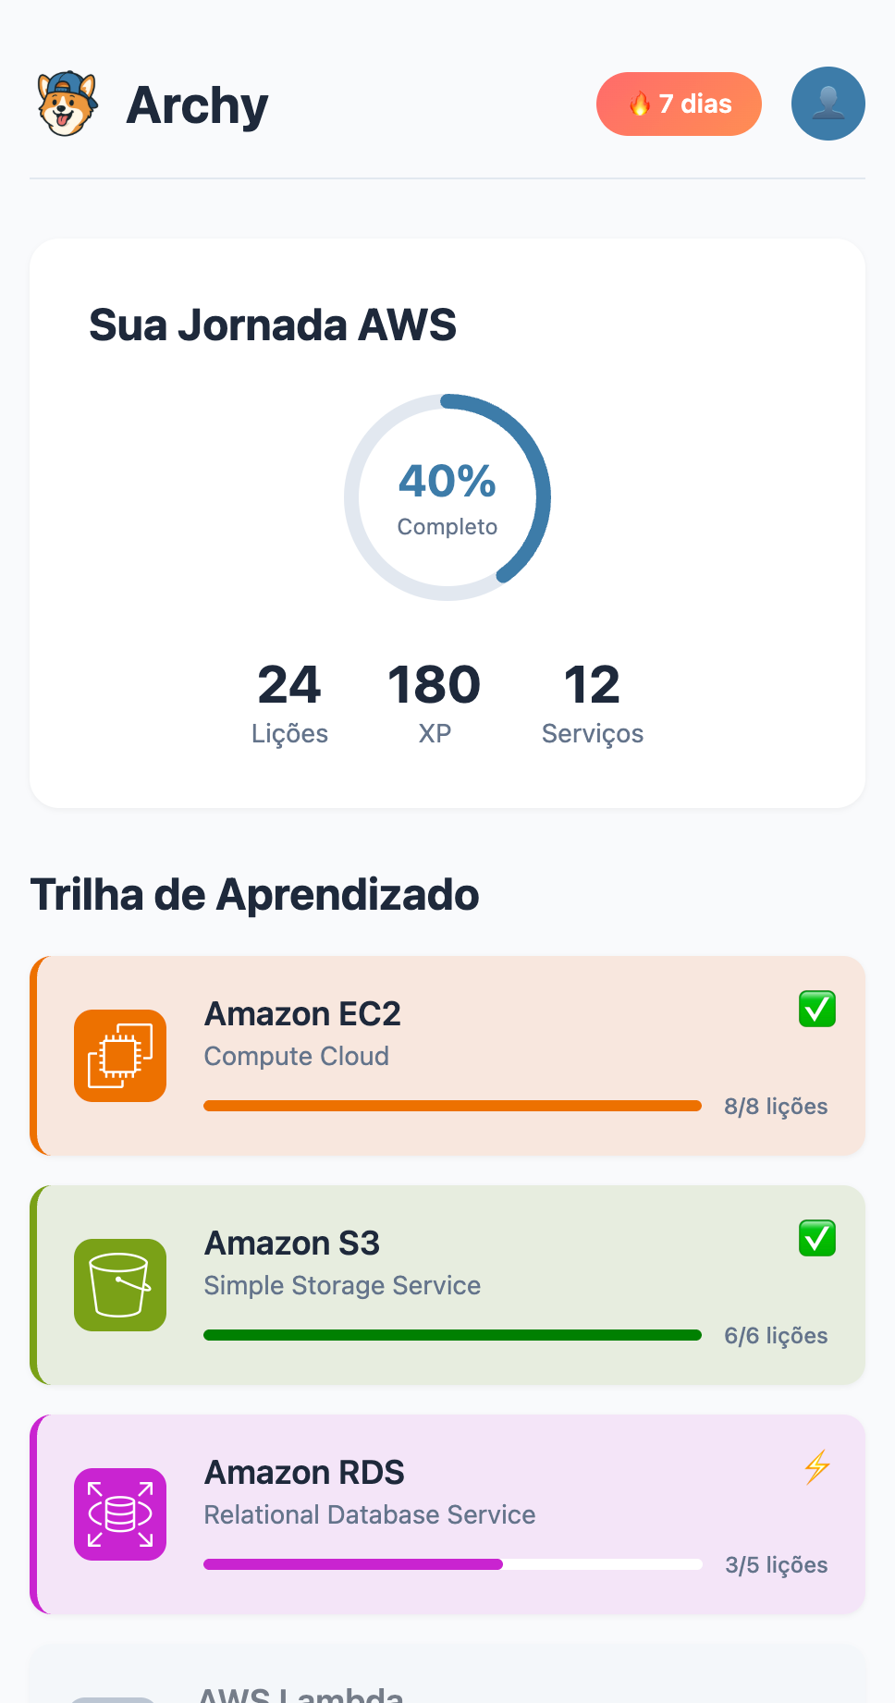Open the Amazon EC2 title link
Screen dimensions: 895x1703
tap(302, 1014)
